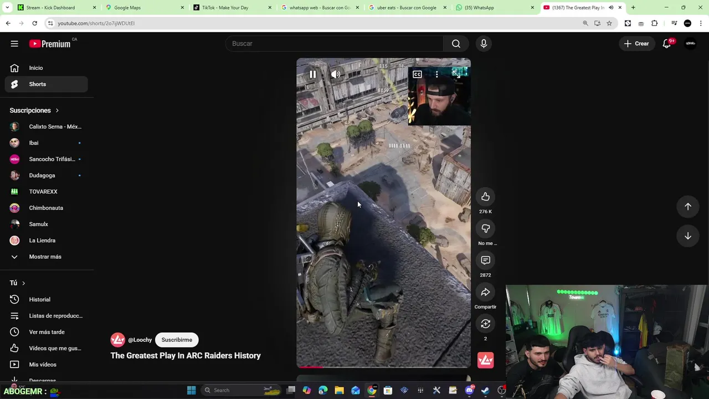Start voice search with the microphone

tap(484, 44)
